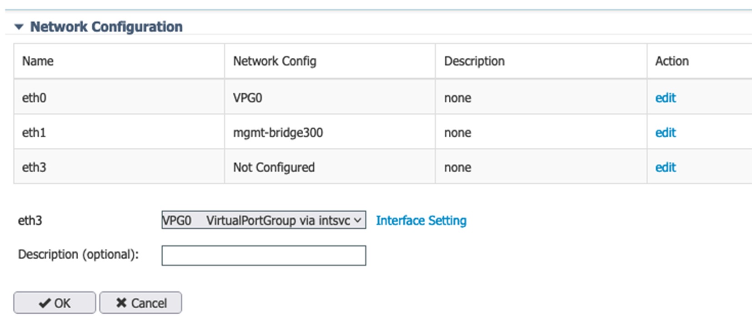Viewport: 752px width, 321px height.
Task: Select the eth3 row in the table
Action: [x=119, y=167]
